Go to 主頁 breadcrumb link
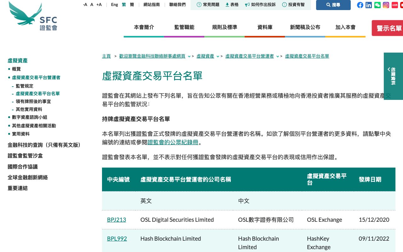The image size is (403, 252). click(106, 56)
